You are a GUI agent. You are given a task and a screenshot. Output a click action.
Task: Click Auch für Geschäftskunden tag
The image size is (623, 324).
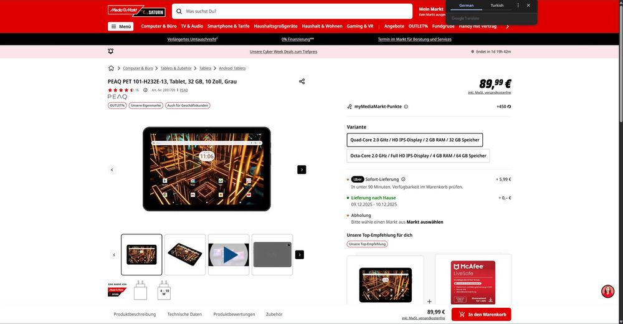click(188, 106)
